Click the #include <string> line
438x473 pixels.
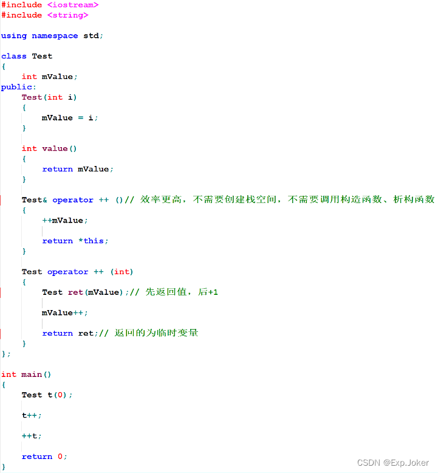[44, 15]
